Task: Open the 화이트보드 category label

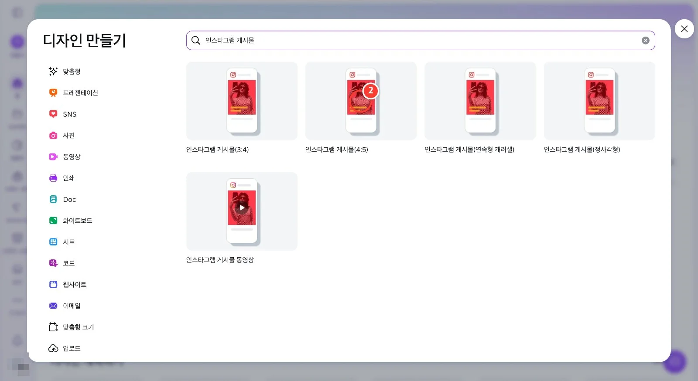Action: point(77,221)
